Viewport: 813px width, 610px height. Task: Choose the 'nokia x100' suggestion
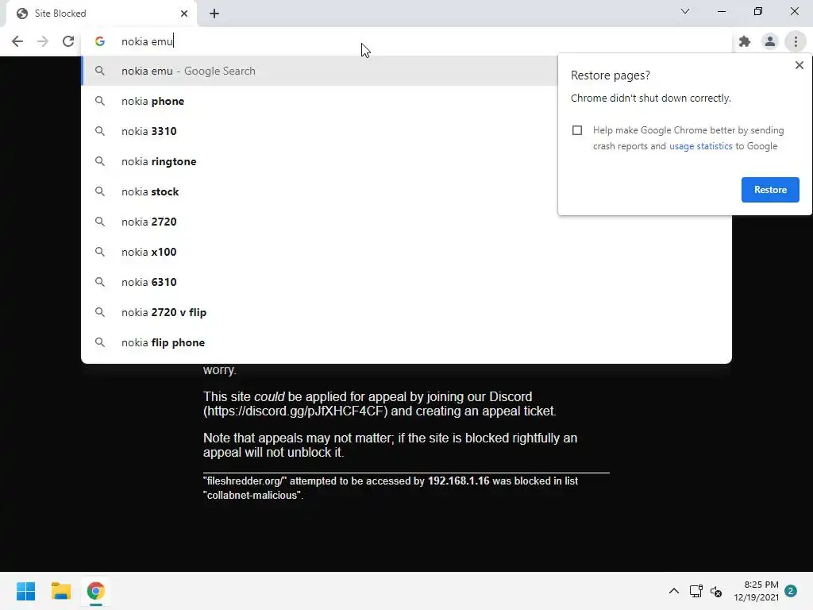pyautogui.click(x=406, y=252)
